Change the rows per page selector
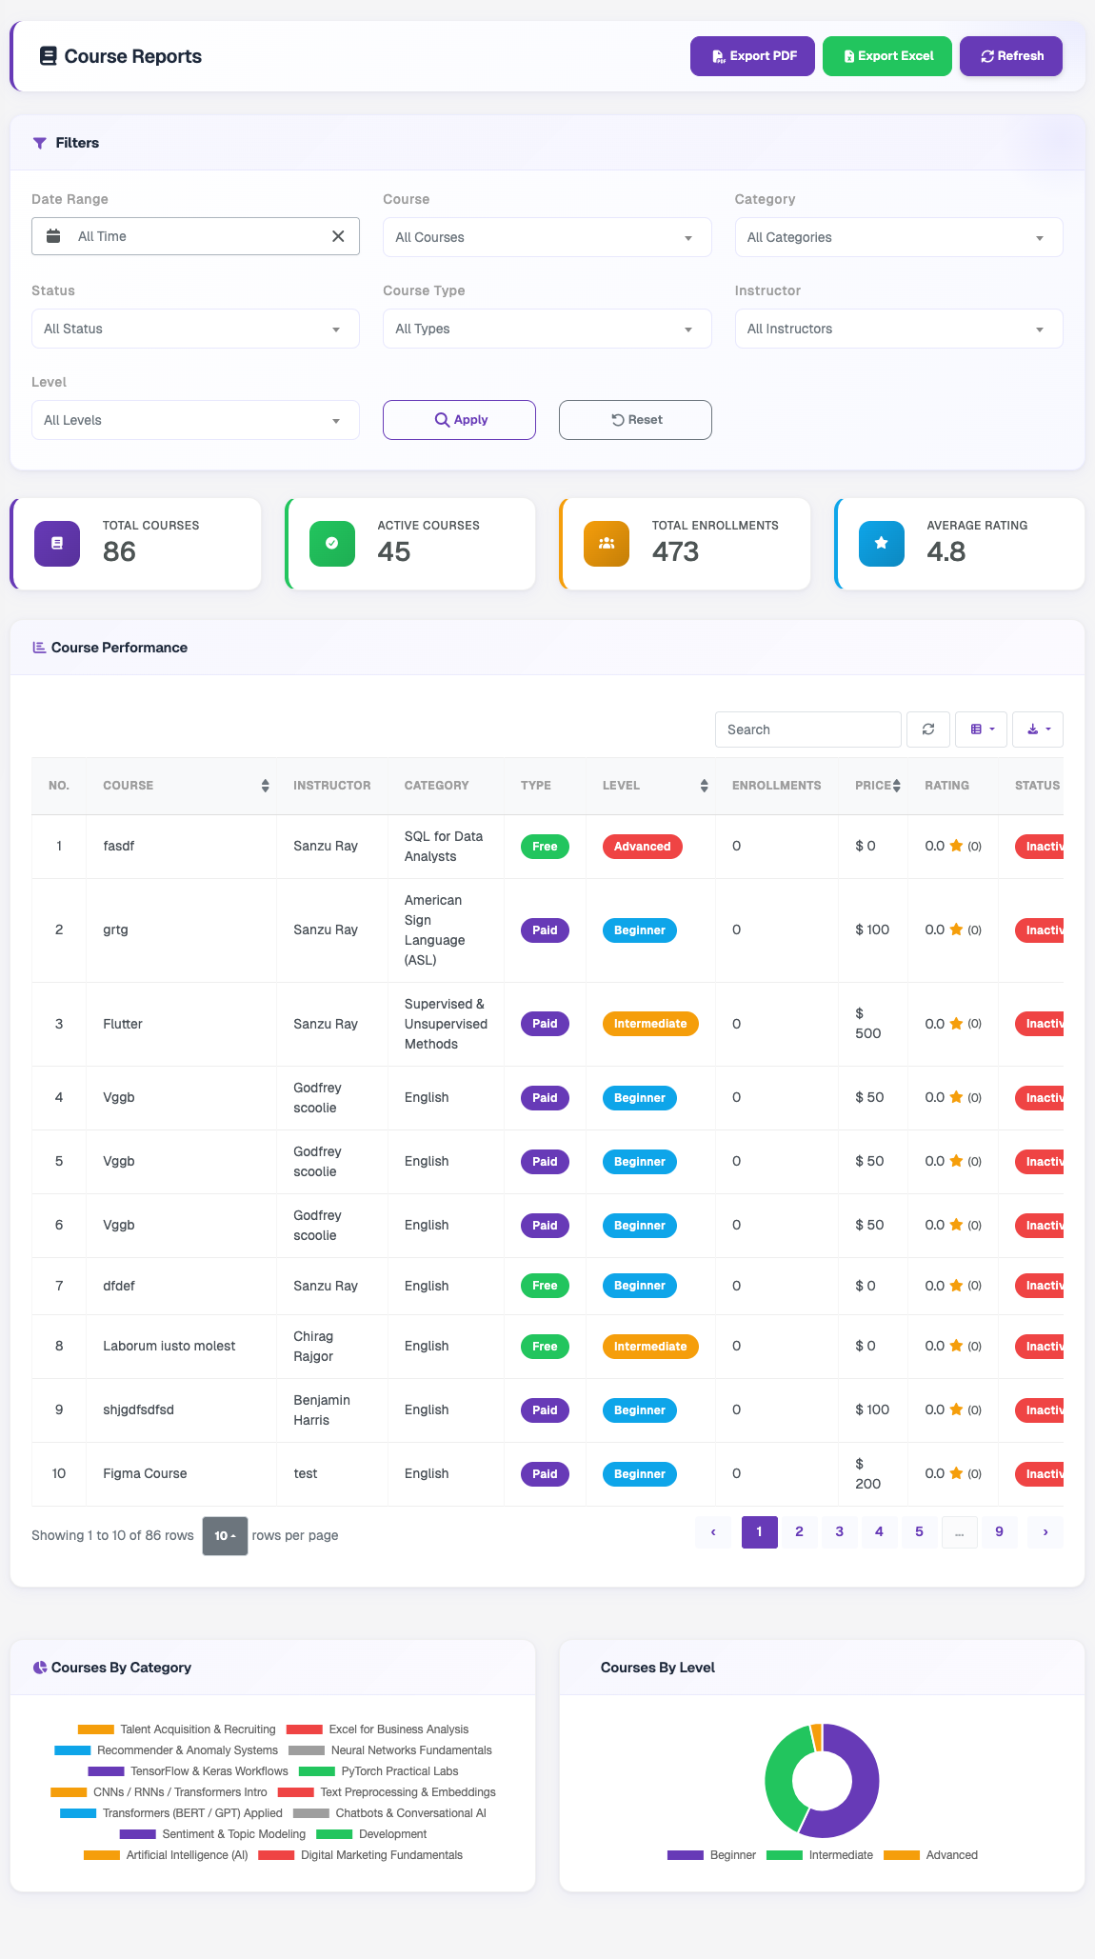Viewport: 1095px width, 1959px height. pos(225,1536)
